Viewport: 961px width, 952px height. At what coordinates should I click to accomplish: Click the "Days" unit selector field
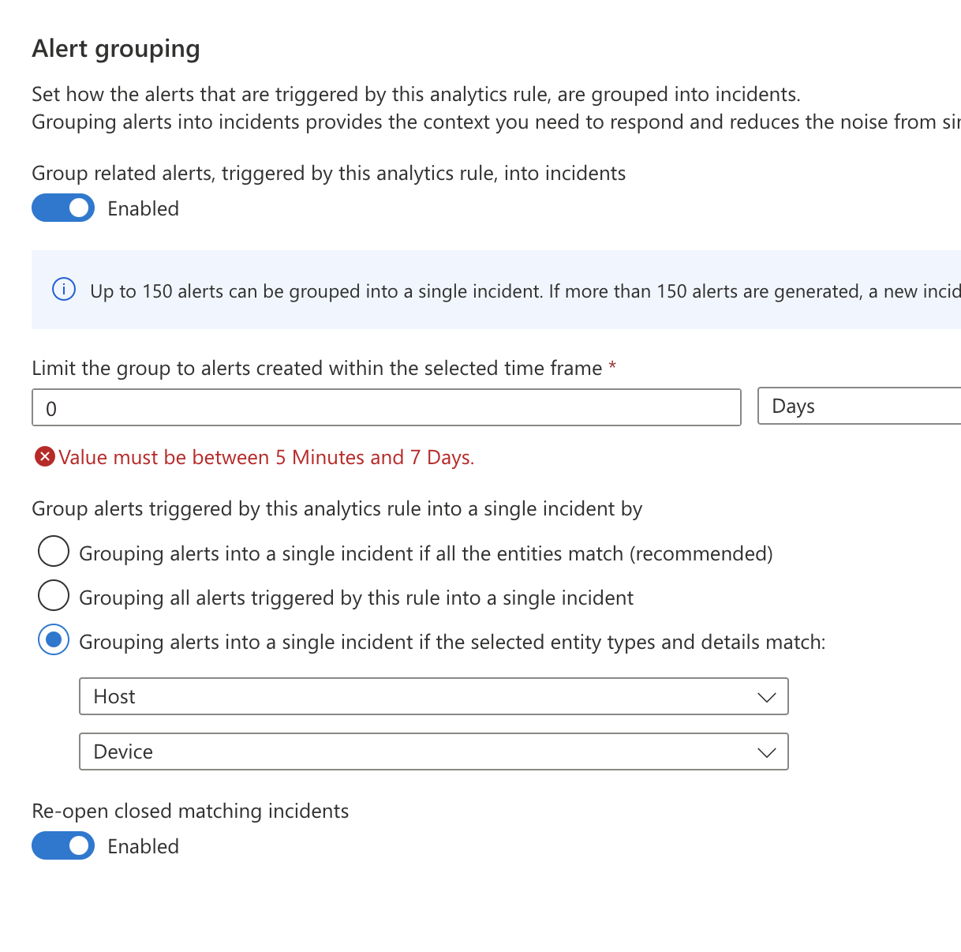click(860, 406)
